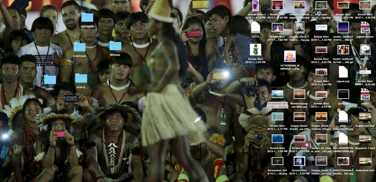
Task: Select the Screen Shot 4.56 PM thumbnail
Action: 365,5
